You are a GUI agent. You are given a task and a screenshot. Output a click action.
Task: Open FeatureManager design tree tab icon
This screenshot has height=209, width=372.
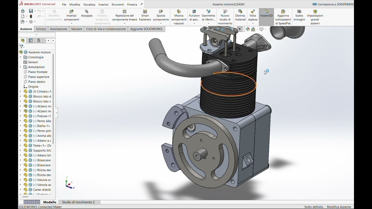tap(23, 41)
